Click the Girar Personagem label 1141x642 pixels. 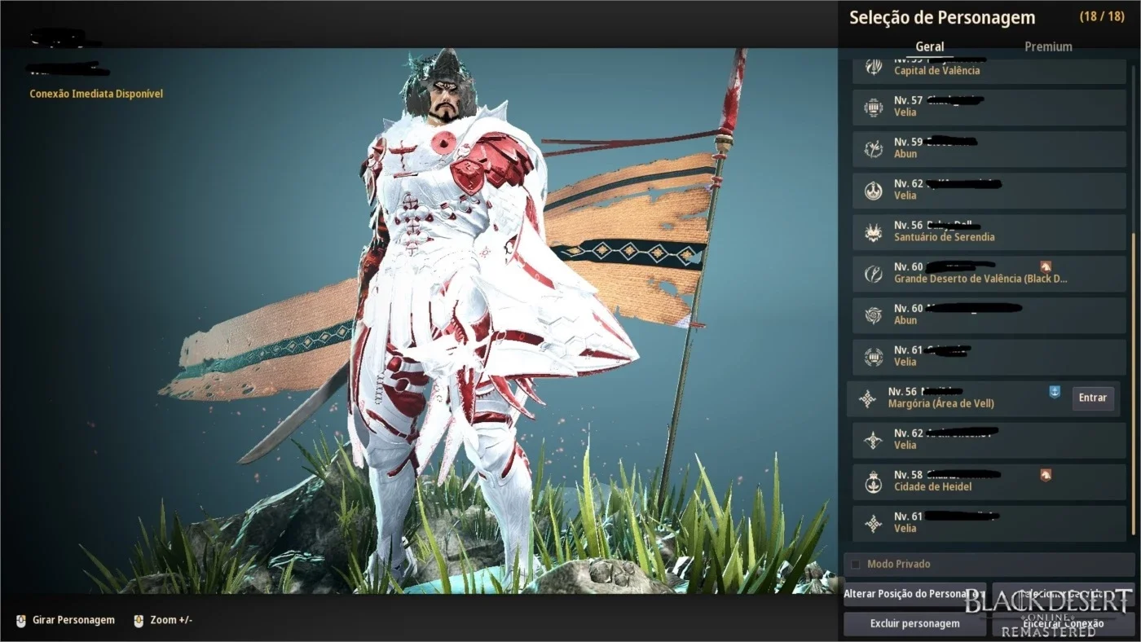(x=73, y=621)
